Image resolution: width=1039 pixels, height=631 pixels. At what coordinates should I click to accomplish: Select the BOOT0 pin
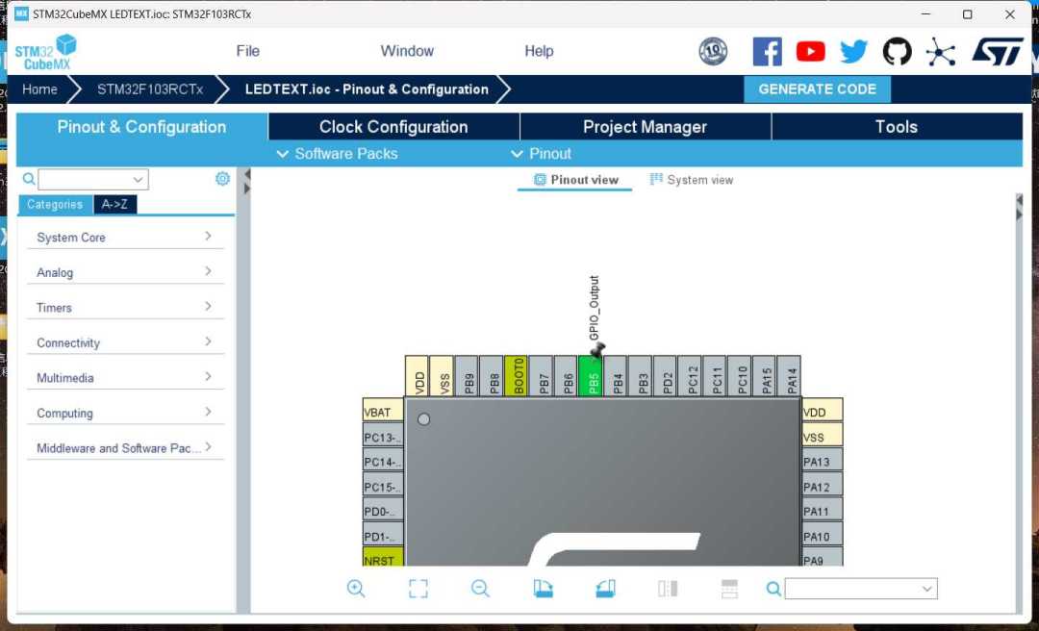516,376
